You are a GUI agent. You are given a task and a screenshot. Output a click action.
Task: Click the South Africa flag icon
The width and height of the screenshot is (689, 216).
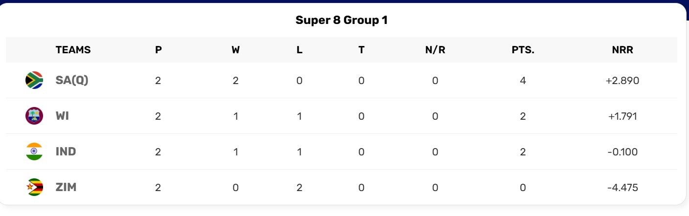tap(34, 80)
